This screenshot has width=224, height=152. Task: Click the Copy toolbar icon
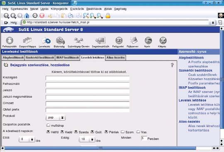57,16
